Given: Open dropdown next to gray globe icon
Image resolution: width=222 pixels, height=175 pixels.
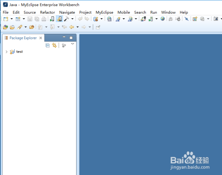Looking at the screenshot, I should click(x=208, y=19).
